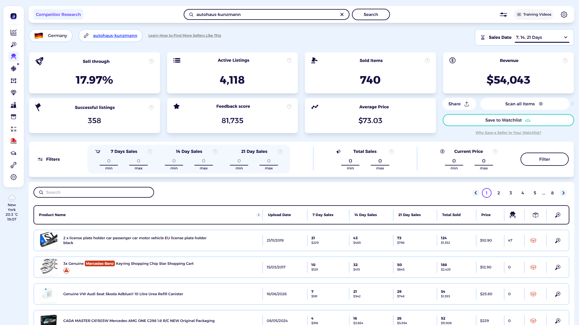
Task: Jump to results page 8
Action: (552, 193)
